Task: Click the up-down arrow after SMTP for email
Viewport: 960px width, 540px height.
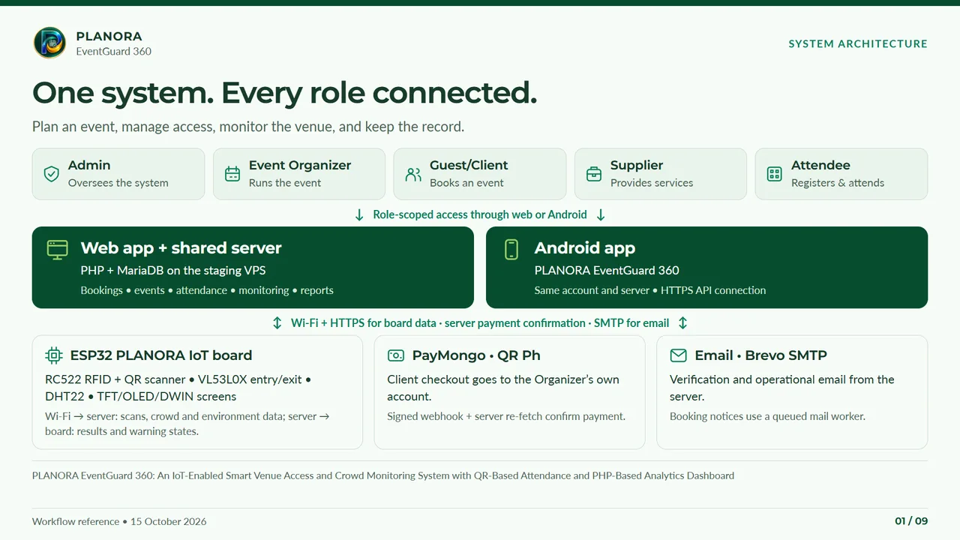Action: tap(682, 323)
